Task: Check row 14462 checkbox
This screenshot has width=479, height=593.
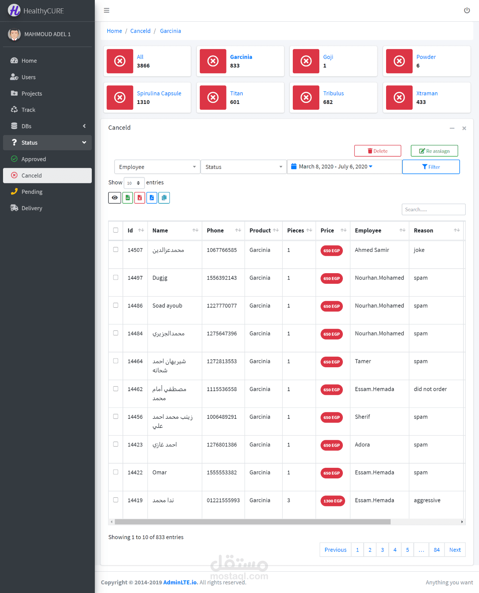Action: click(116, 389)
